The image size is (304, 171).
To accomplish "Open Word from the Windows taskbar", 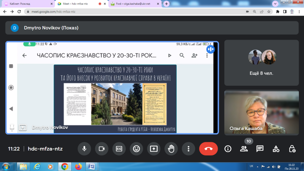I will click(x=92, y=166).
